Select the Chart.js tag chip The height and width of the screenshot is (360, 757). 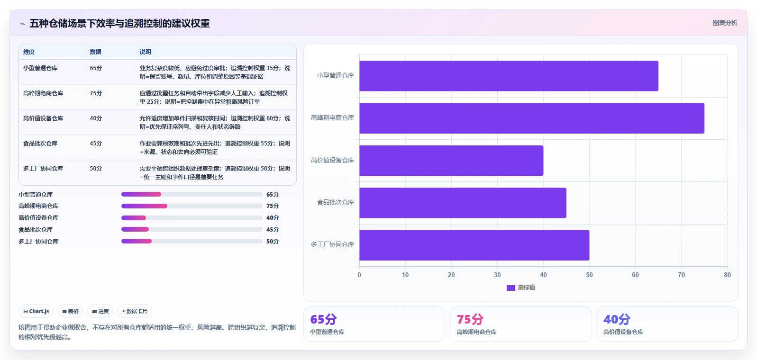tap(36, 311)
